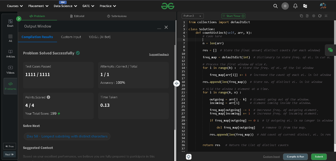Select the Custom Input tab
Image resolution: width=336 pixels, height=161 pixels.
click(x=71, y=37)
